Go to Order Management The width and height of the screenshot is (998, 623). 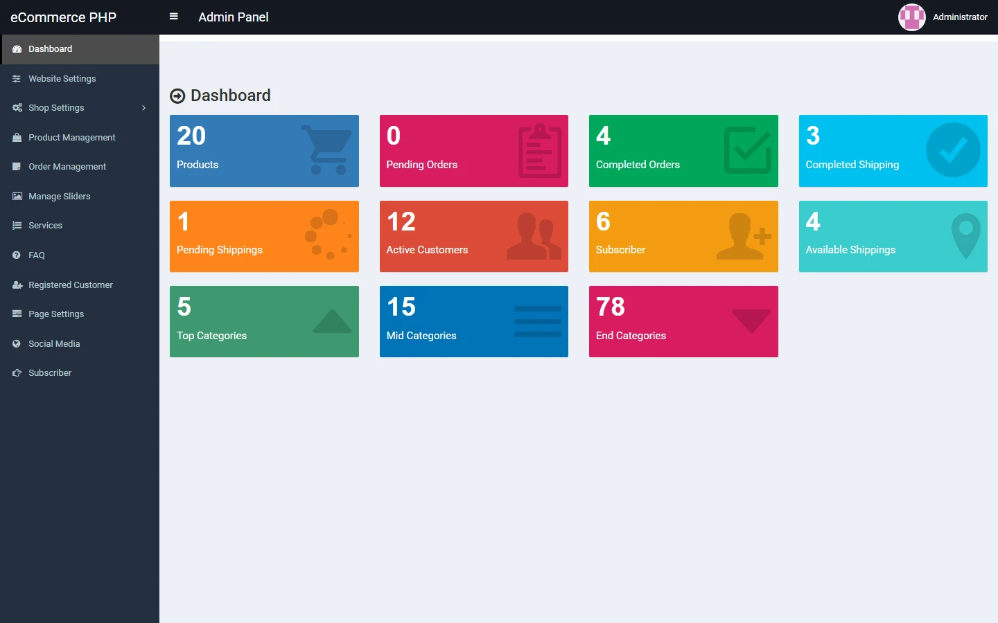point(80,167)
